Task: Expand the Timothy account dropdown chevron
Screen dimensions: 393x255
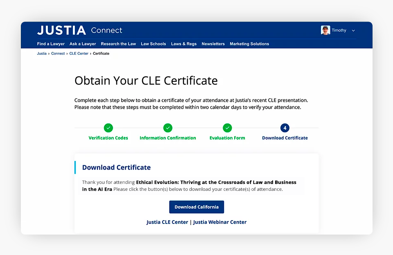Action: pos(353,31)
